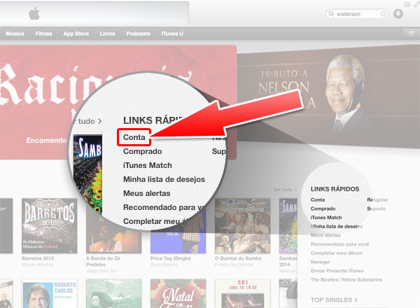
Task: Go to the Podcasts tab
Action: (138, 34)
